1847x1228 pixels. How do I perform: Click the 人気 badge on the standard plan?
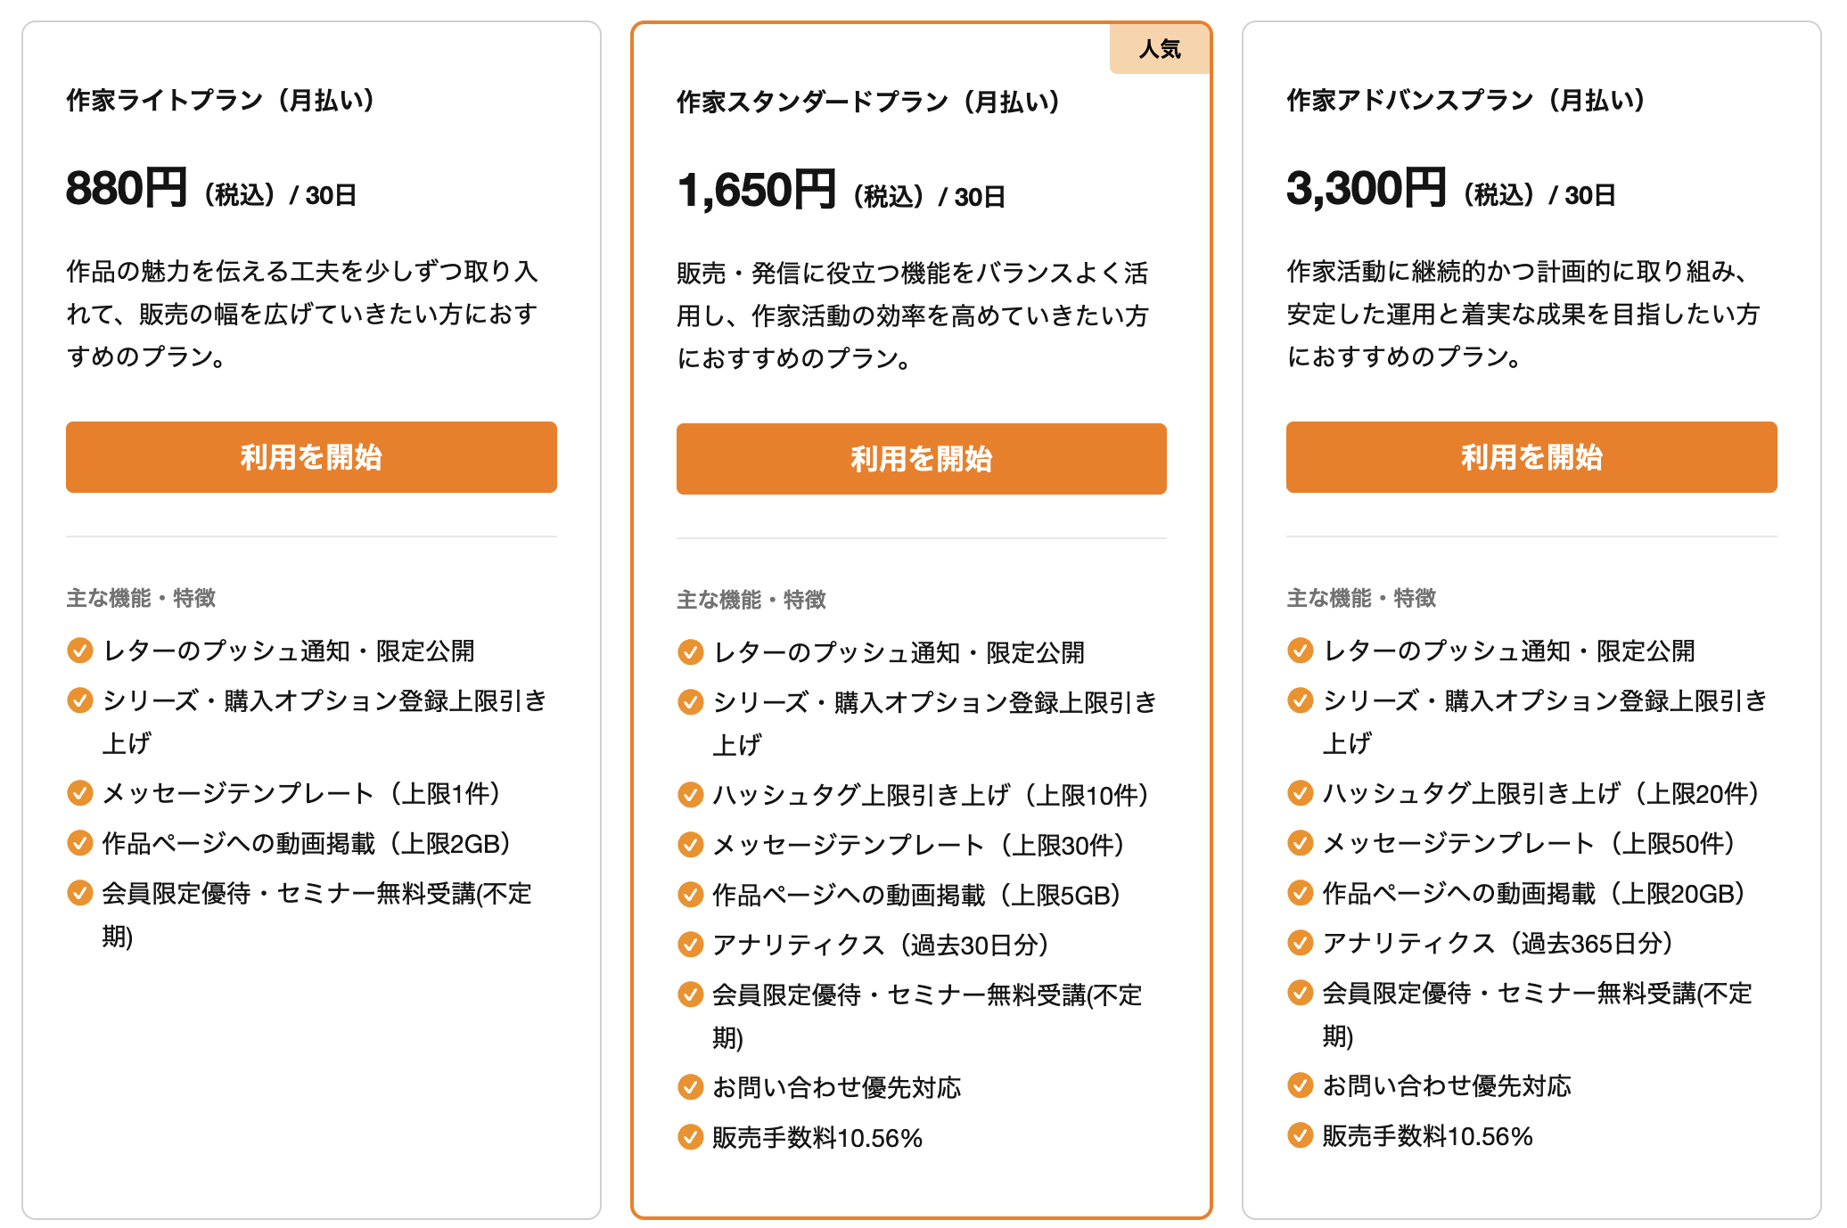click(1159, 49)
